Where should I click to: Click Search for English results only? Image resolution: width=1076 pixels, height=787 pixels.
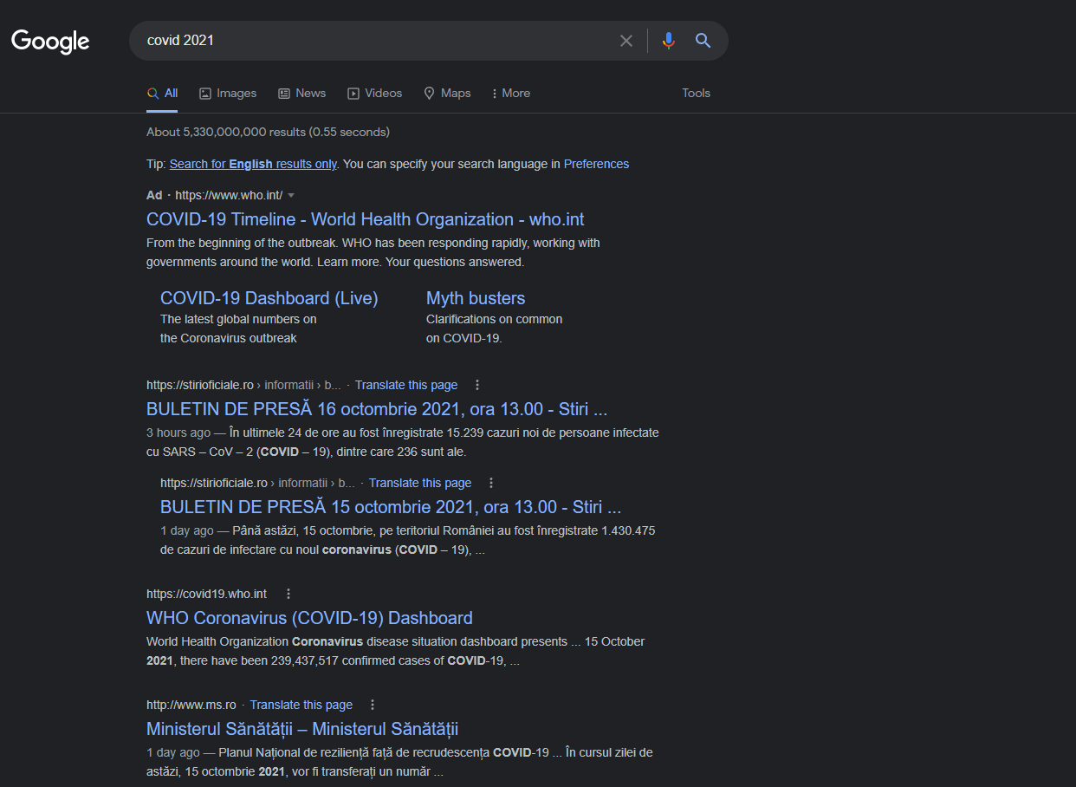pos(253,164)
